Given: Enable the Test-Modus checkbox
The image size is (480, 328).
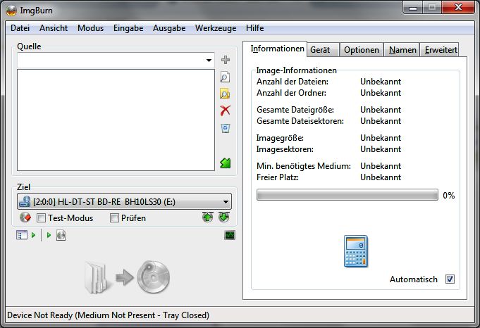Looking at the screenshot, I should coord(41,218).
